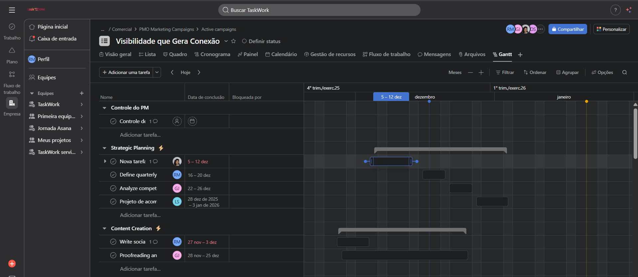Collapse the Strategic Planning section
Screen dimensions: 638x277
104,148
